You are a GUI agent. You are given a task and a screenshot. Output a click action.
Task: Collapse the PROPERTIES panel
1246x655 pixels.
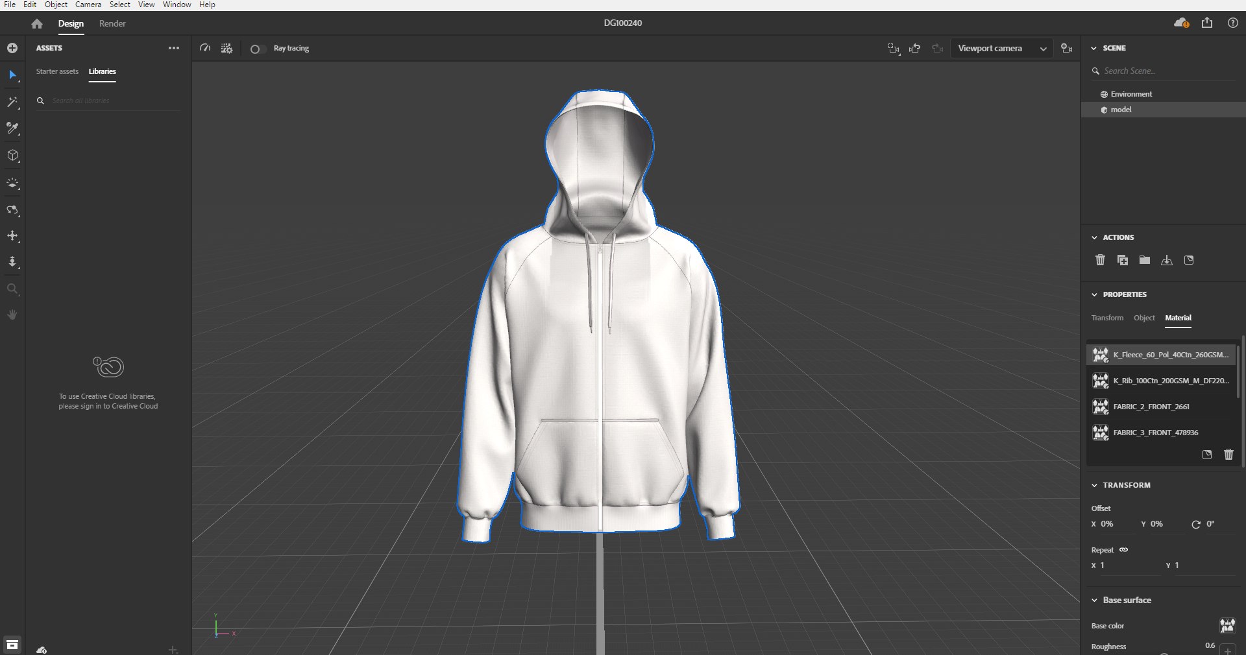(x=1094, y=294)
